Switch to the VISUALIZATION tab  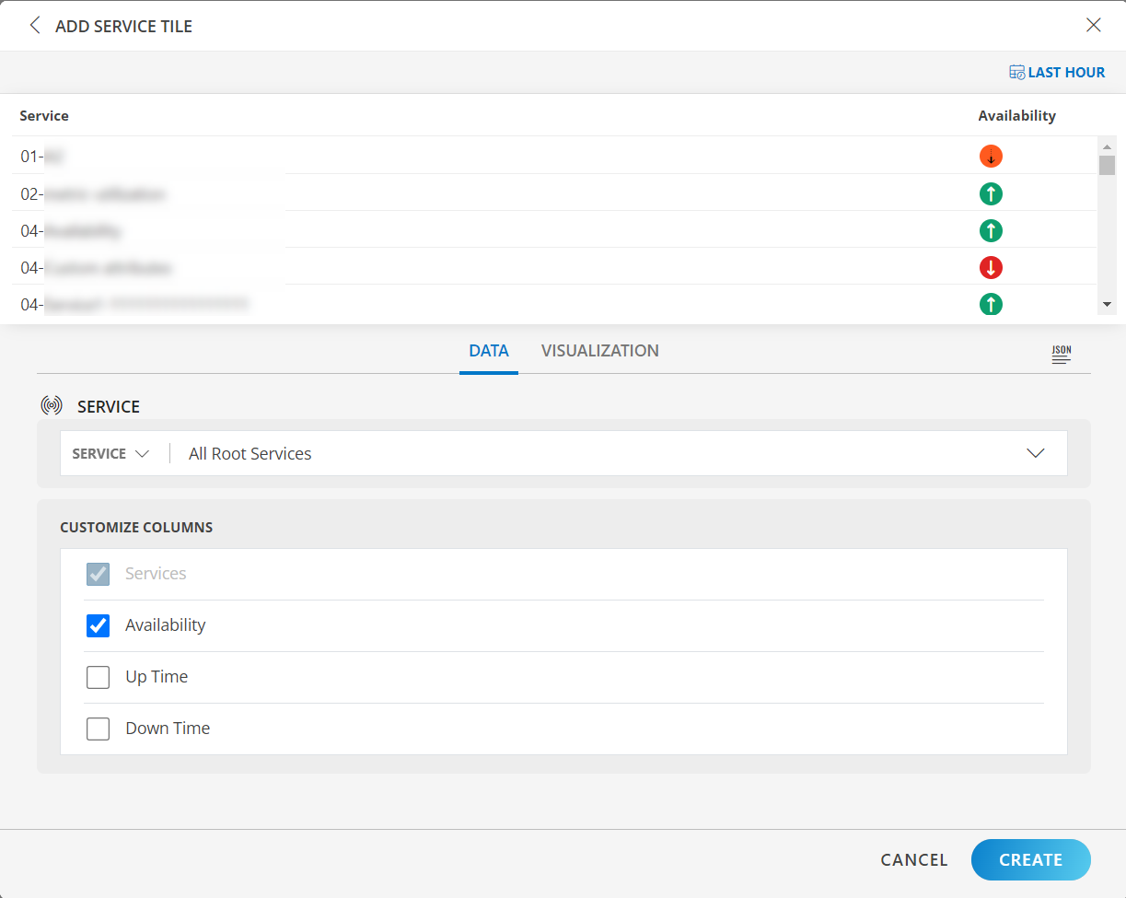click(x=599, y=351)
